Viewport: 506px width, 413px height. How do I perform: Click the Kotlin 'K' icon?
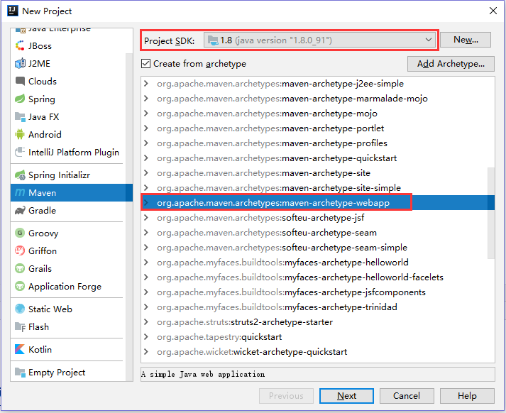[x=20, y=349]
